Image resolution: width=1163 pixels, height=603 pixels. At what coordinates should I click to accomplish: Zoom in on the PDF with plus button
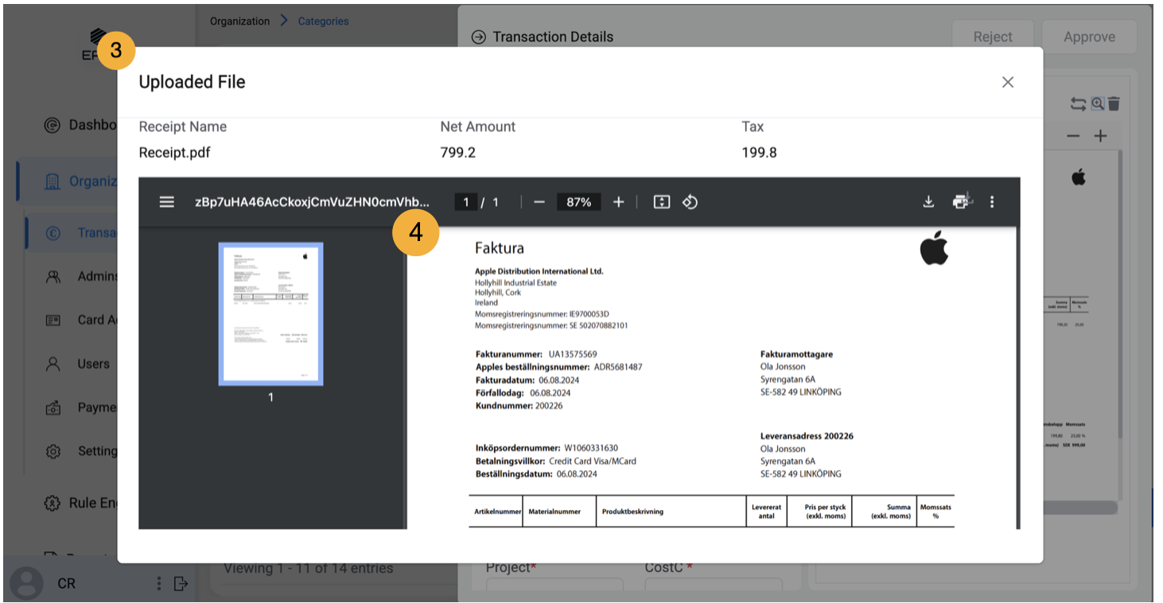(619, 202)
